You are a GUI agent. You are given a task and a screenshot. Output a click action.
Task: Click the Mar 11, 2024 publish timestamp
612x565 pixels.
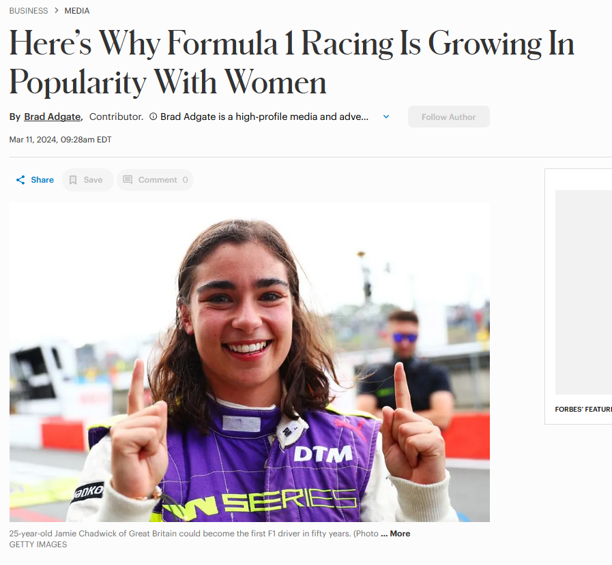tap(60, 140)
